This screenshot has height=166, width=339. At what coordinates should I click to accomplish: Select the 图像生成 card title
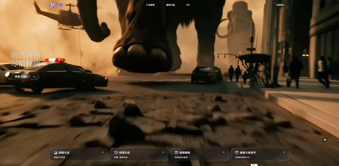coord(64,152)
